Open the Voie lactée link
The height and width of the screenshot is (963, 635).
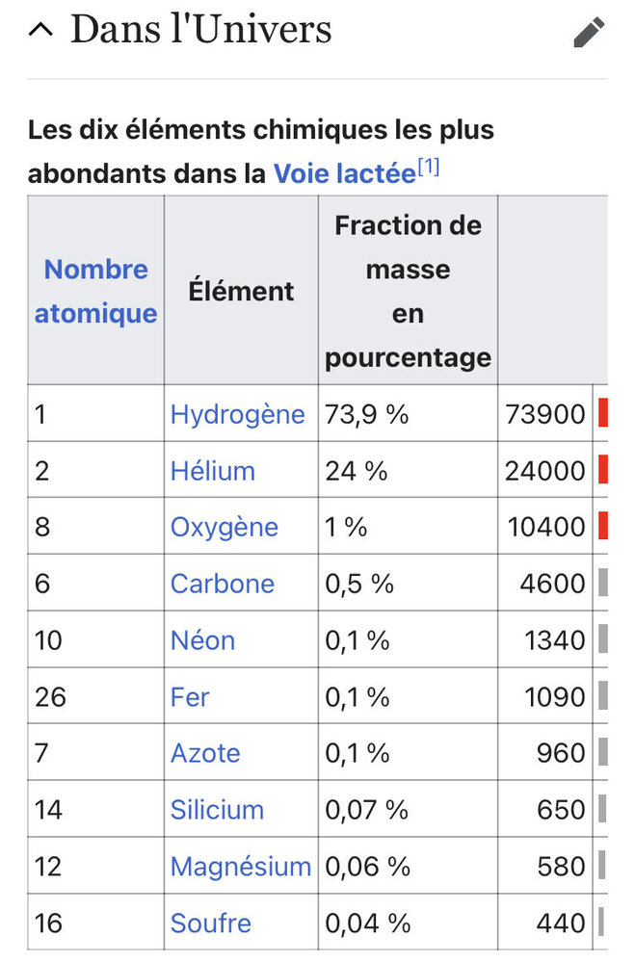(344, 173)
